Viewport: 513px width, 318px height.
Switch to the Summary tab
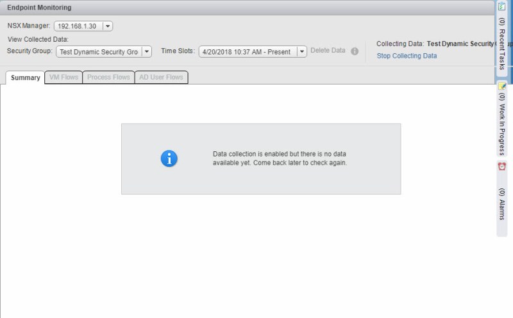[26, 78]
